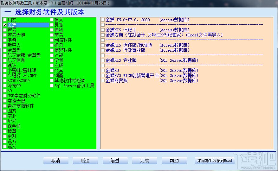
Task: Enable the 保会通 checkbox
Action: coord(5,126)
